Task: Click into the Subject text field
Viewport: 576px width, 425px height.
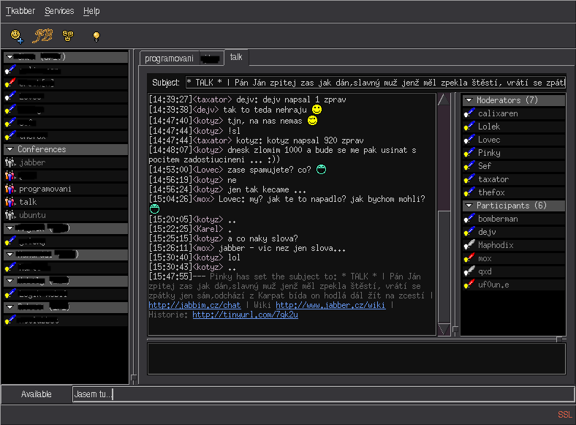Action: point(374,82)
